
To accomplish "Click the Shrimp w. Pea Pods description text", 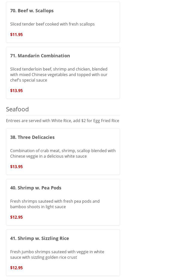I will 55,204.
